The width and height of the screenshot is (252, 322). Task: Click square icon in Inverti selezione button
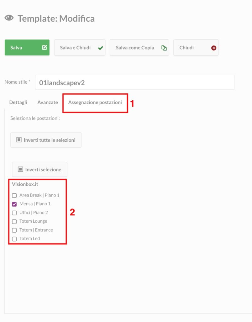(x=20, y=169)
